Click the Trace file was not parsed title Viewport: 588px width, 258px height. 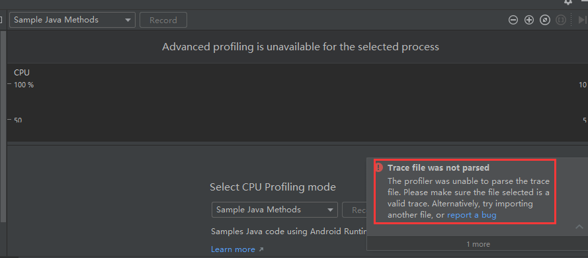point(439,167)
